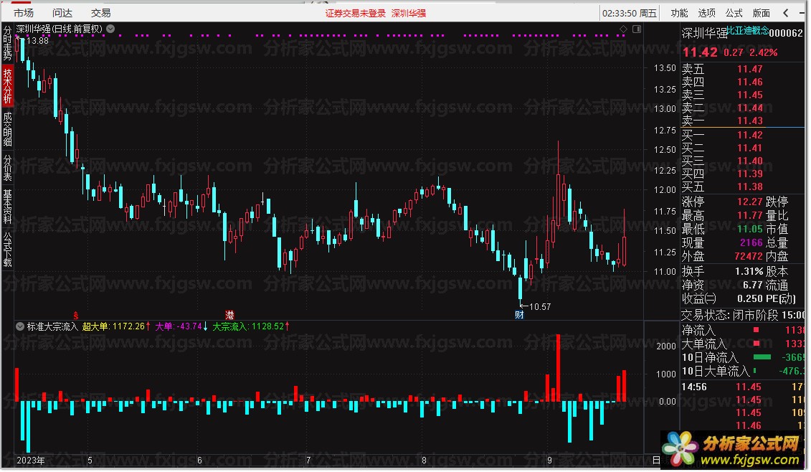This screenshot has width=811, height=472.
Task: Open the 功能 menu
Action: (679, 13)
